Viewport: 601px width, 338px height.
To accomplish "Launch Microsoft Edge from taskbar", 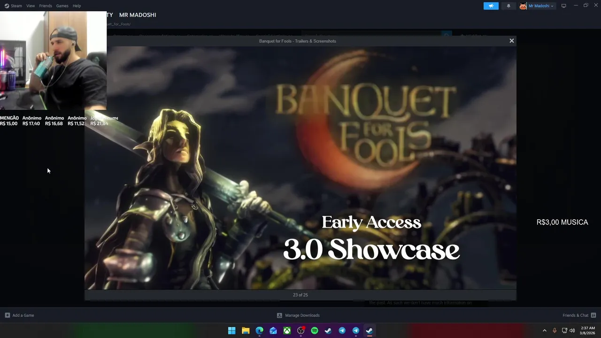I will coord(259,330).
